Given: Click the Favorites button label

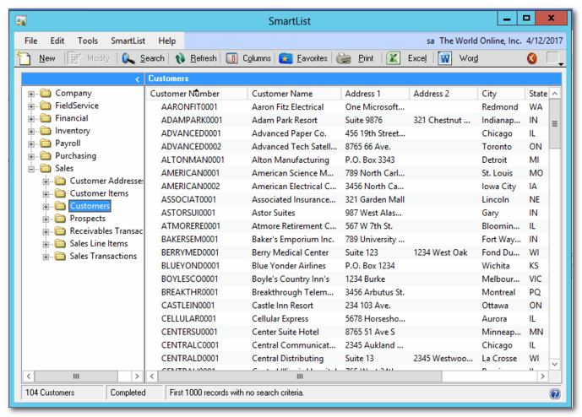Looking at the screenshot, I should pos(313,58).
